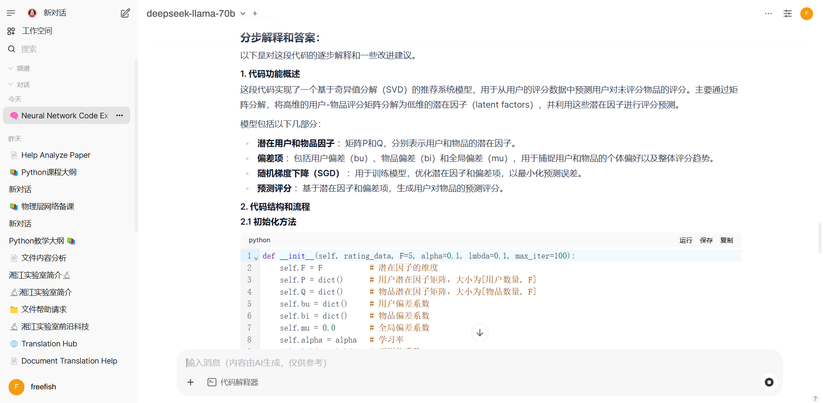The height and width of the screenshot is (403, 823).
Task: Open the chat controls sliders icon
Action: click(x=787, y=14)
